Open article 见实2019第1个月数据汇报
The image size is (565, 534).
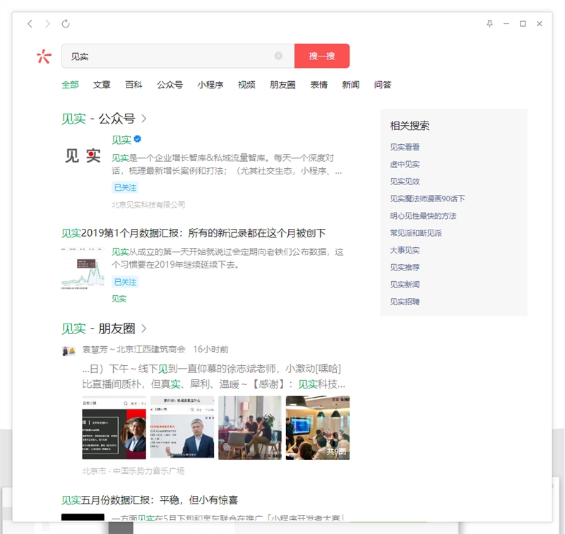pyautogui.click(x=194, y=233)
